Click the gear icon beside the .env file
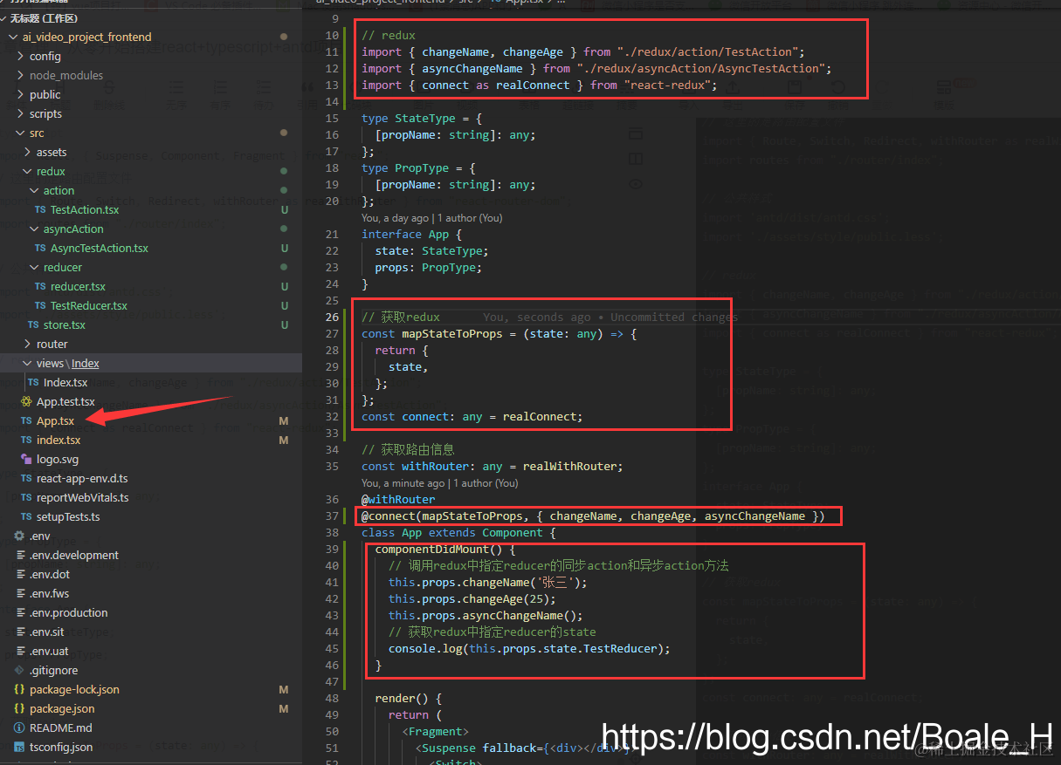Viewport: 1061px width, 765px height. pos(19,536)
